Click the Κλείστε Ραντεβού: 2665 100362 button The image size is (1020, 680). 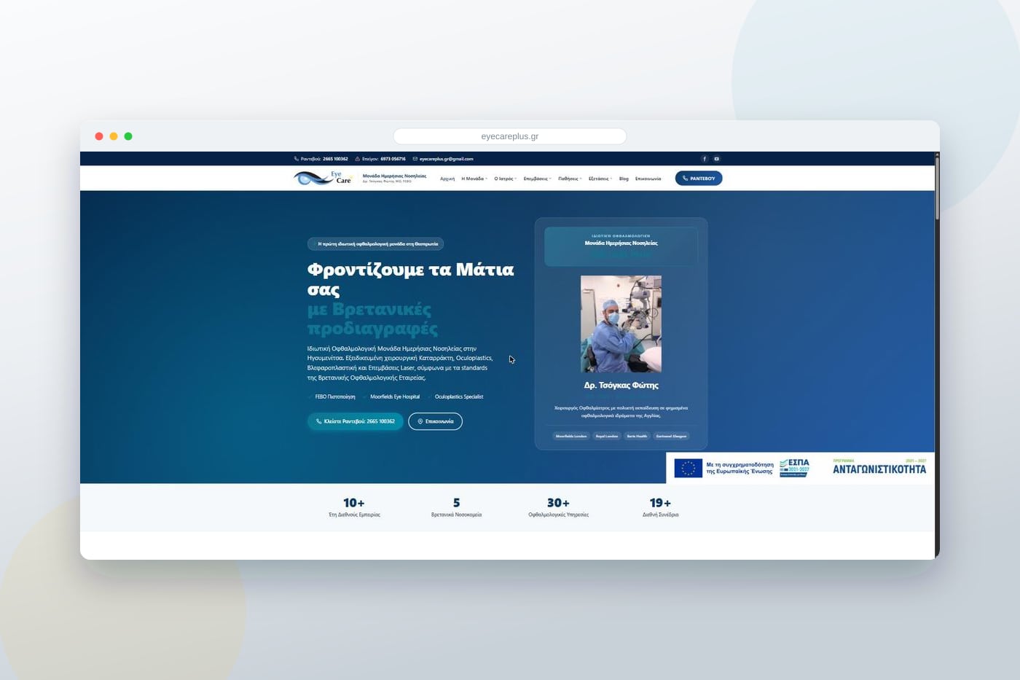pyautogui.click(x=356, y=421)
